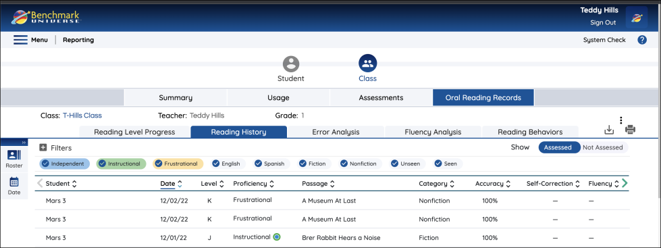This screenshot has height=248, width=661.
Task: Click the Fiction category cell
Action: [429, 238]
